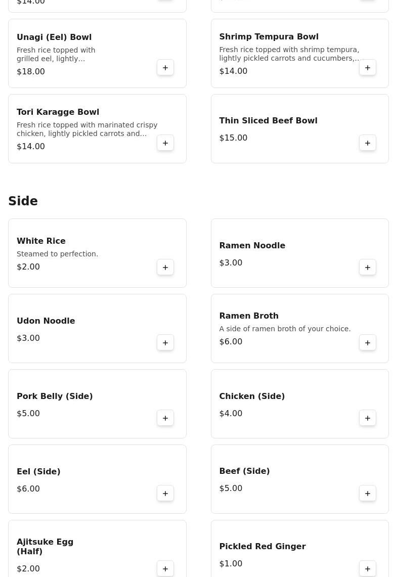Select the Ramen Broth item name
Image resolution: width=397 pixels, height=577 pixels.
tap(249, 316)
